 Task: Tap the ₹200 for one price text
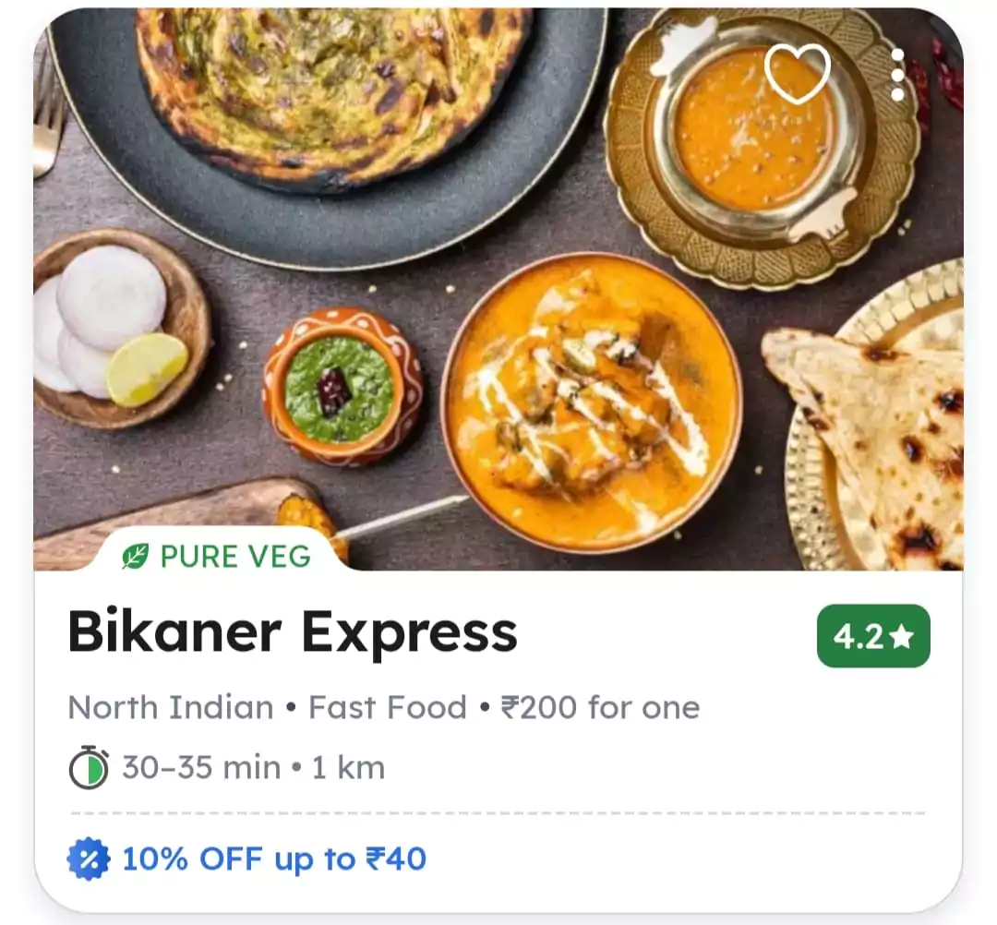point(601,707)
